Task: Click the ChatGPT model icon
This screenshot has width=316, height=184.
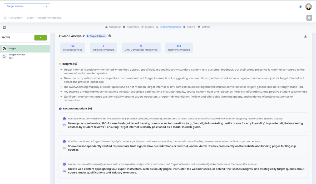Action: click(x=110, y=36)
